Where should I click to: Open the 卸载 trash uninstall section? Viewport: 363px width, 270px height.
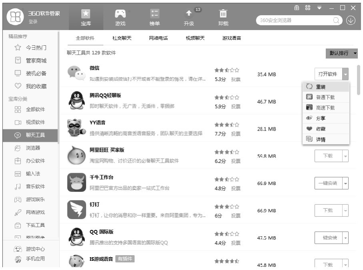tap(223, 17)
